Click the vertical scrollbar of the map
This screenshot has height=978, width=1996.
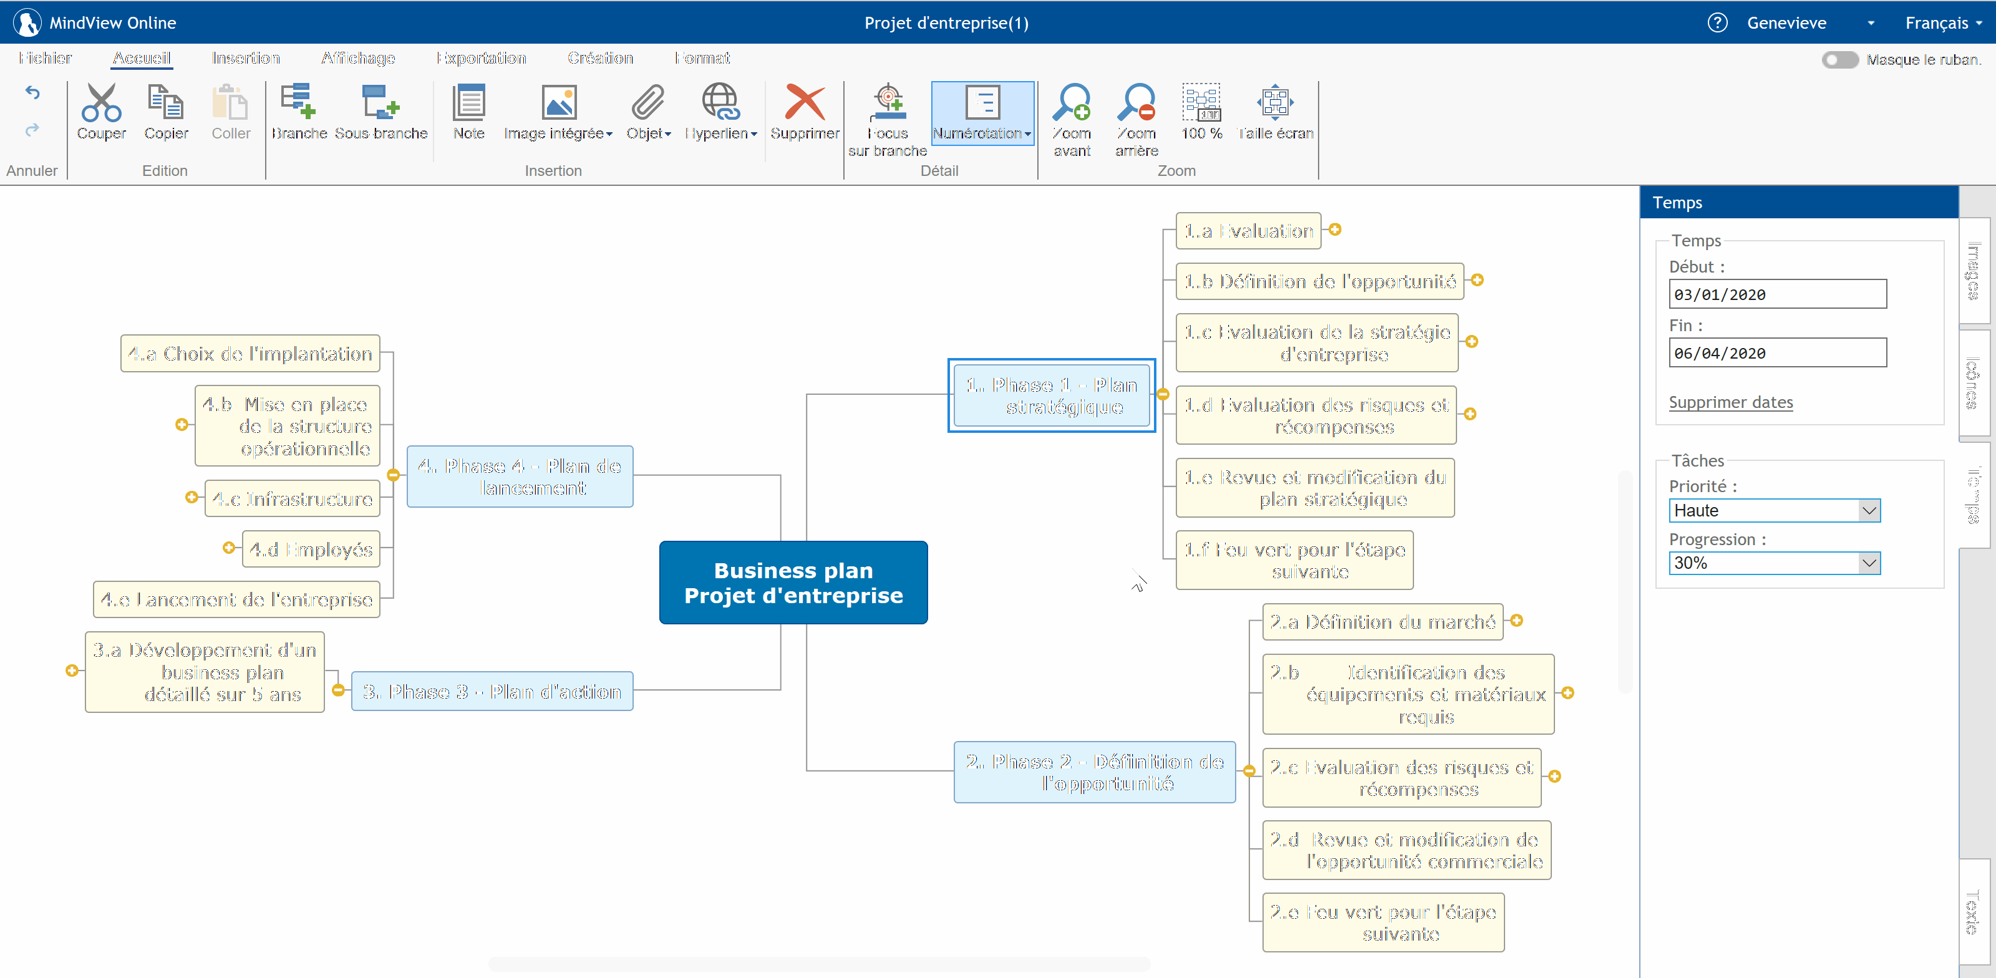1625,581
